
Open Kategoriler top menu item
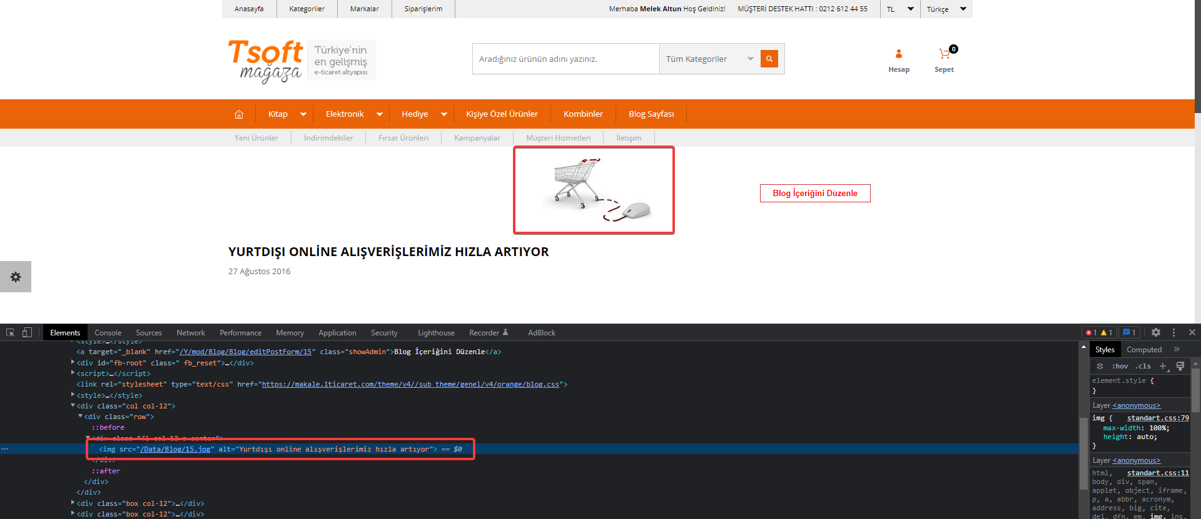point(307,9)
